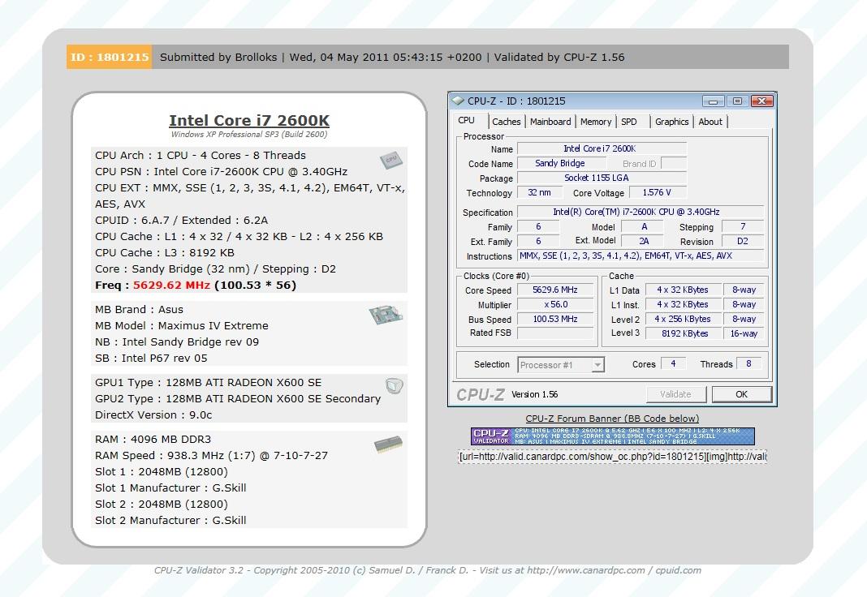Click the orange ID : 1801215 badge
Viewport: 867px width, 597px height.
pos(110,57)
